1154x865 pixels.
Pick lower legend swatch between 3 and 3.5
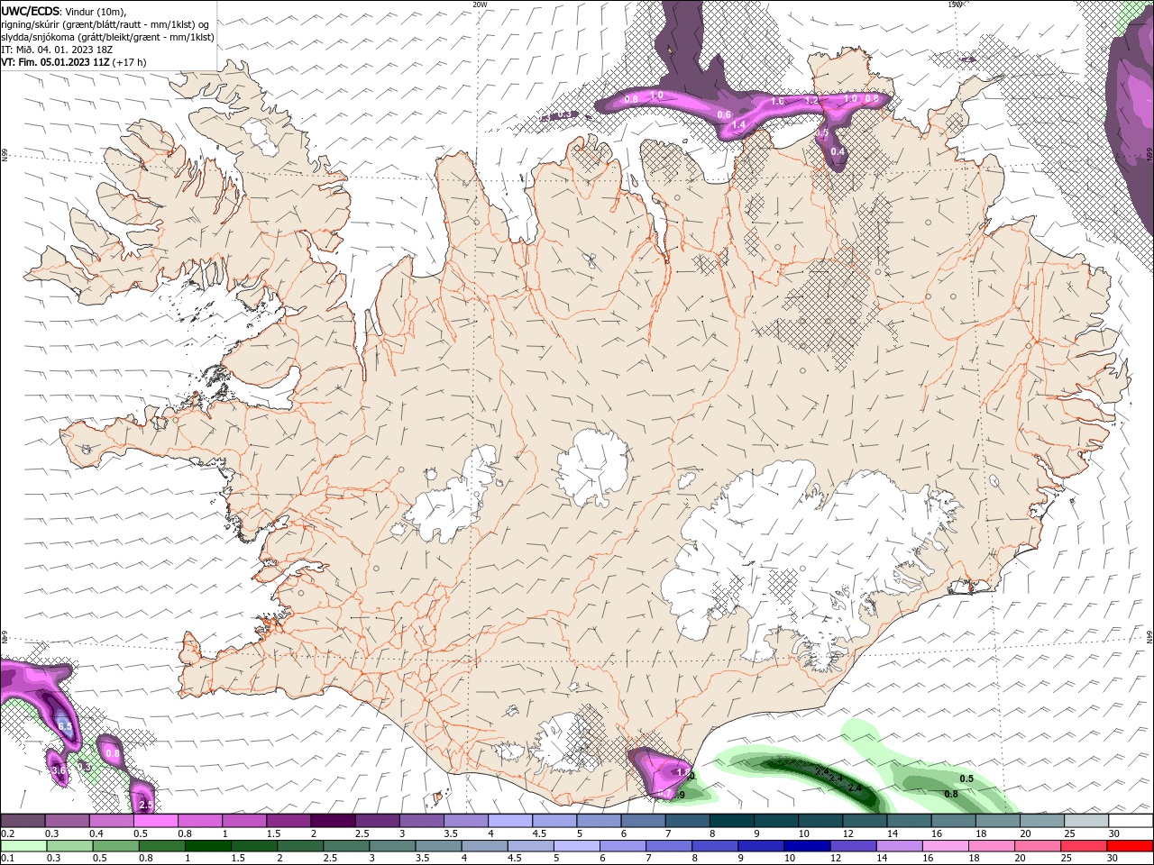(x=392, y=845)
